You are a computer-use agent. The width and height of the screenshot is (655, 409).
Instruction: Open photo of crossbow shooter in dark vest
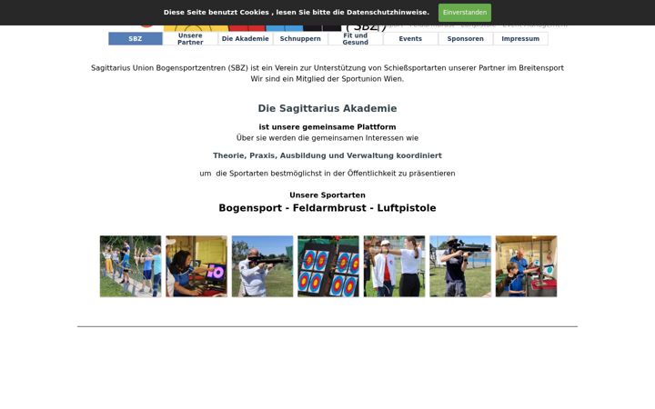[460, 266]
